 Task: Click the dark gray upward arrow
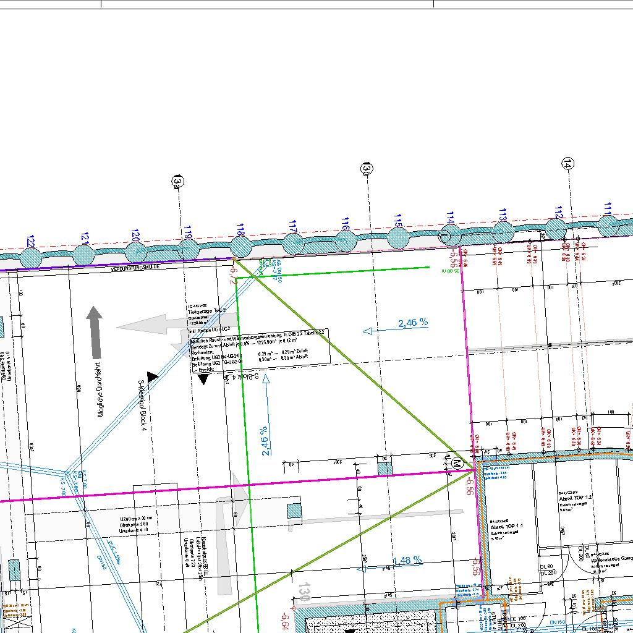94,331
